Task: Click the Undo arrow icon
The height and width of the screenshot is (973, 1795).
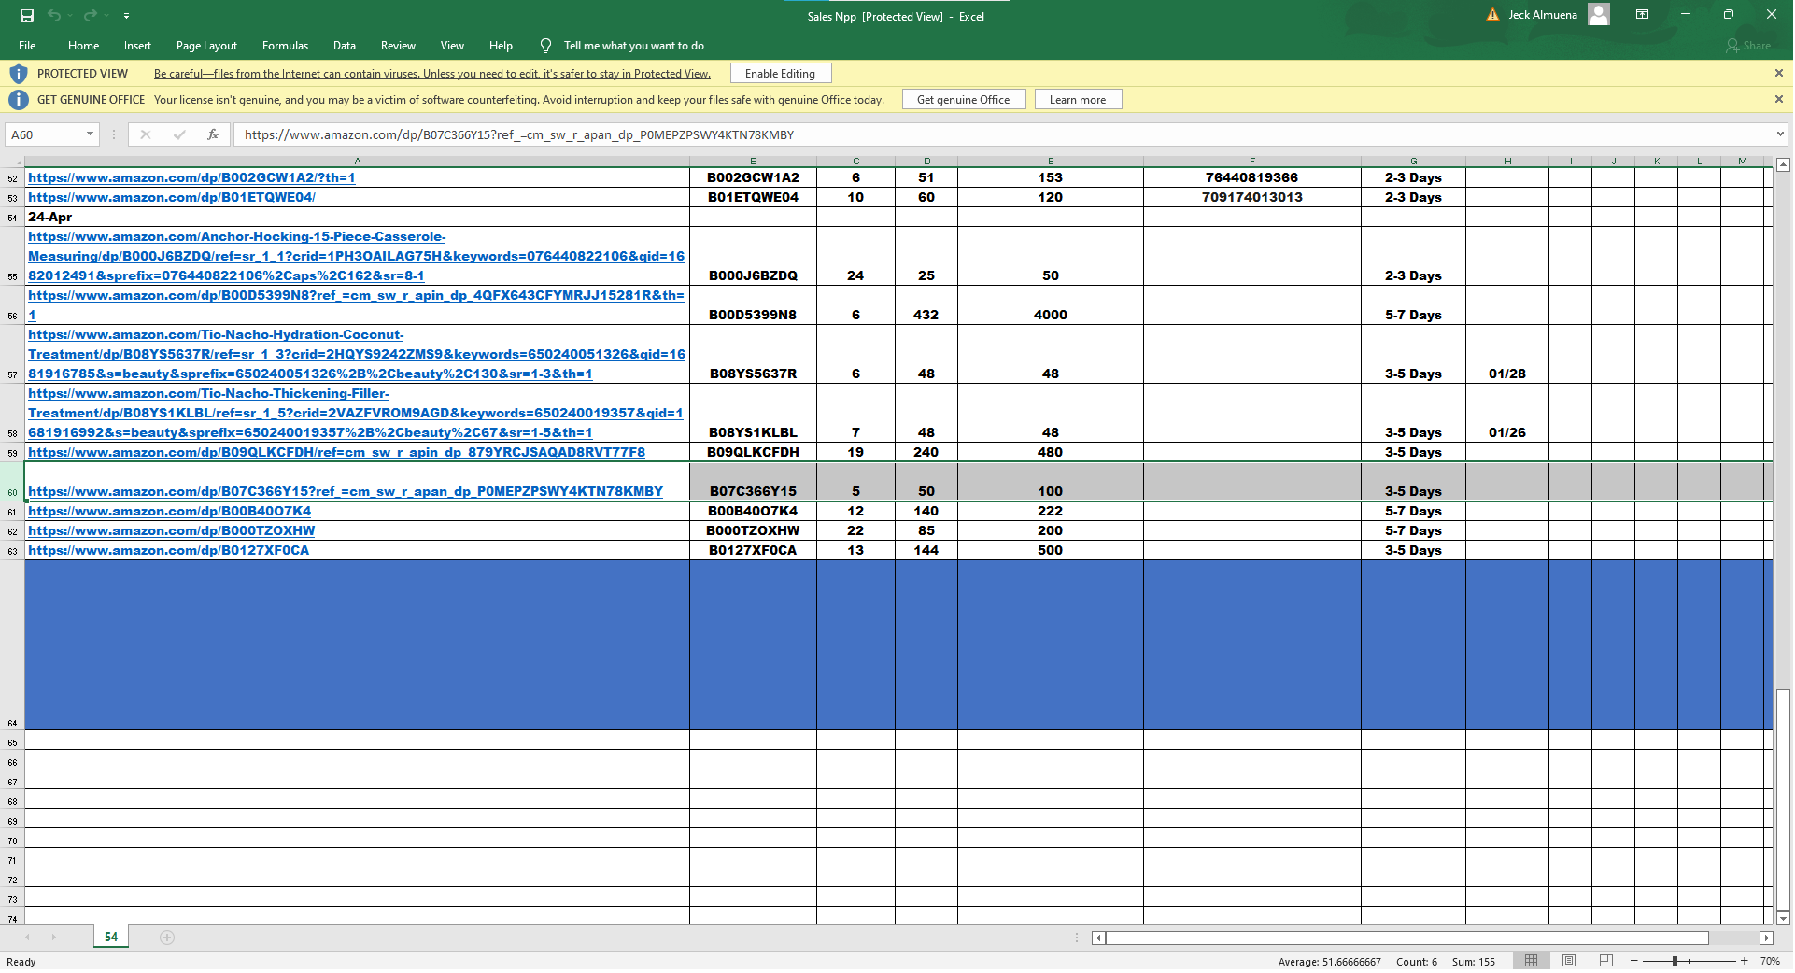Action: coord(54,15)
